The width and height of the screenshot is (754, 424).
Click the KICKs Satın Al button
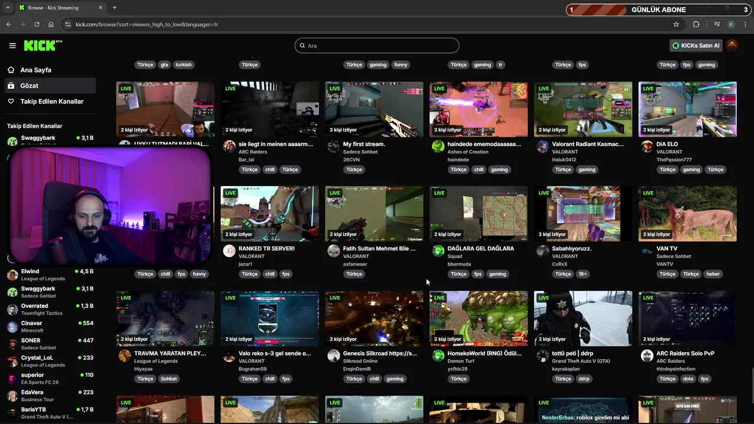point(696,45)
